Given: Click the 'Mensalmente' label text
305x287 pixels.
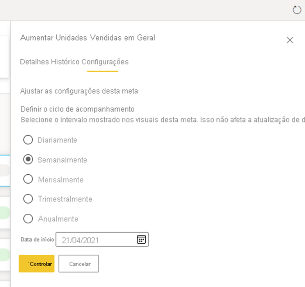Looking at the screenshot, I should tap(61, 180).
